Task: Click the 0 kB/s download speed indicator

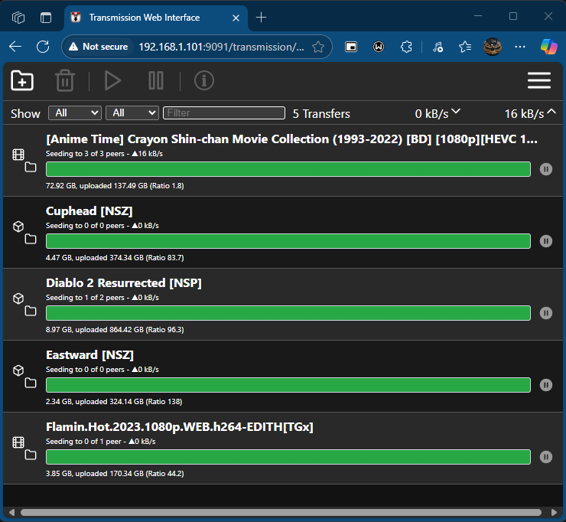Action: (438, 113)
